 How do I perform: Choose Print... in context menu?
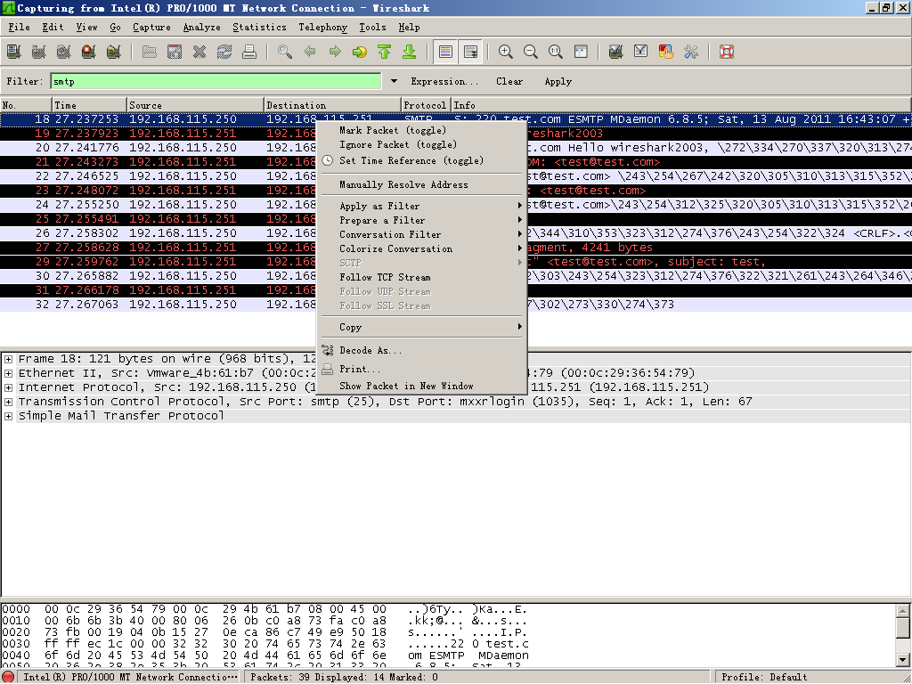422,370
